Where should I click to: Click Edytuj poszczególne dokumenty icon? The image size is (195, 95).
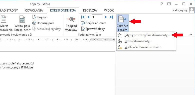(120, 35)
